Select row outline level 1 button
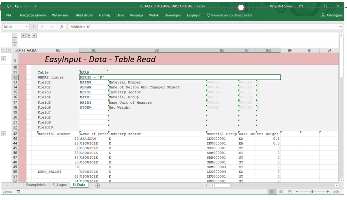 coord(4,50)
